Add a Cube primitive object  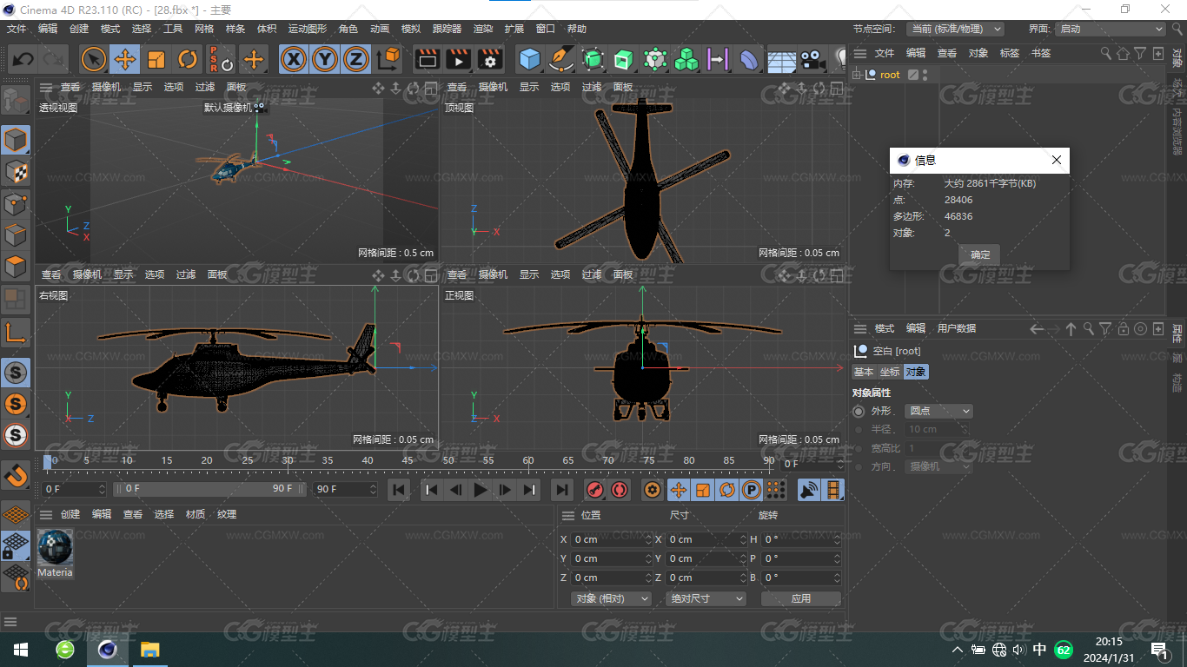pyautogui.click(x=529, y=59)
